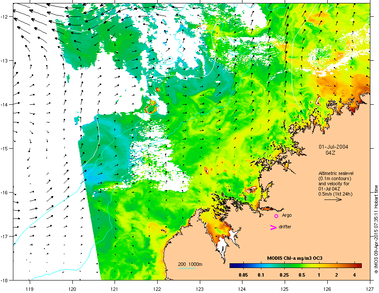The width and height of the screenshot is (379, 293).
Task: Click the "0.5m/s (1kt 24h)" scale text
Action: (x=335, y=194)
